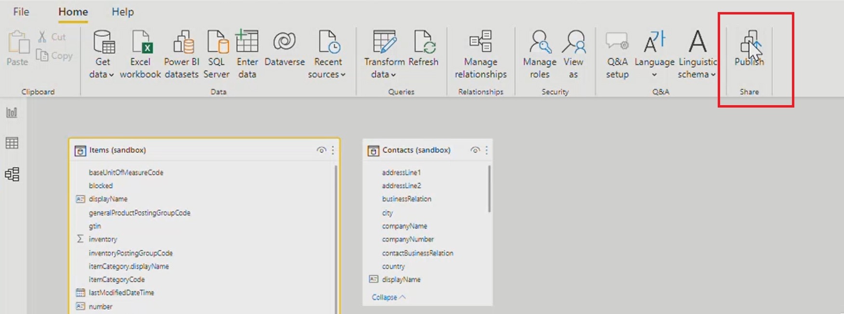The image size is (844, 314).
Task: Switch to the Help ribbon tab
Action: pos(122,12)
